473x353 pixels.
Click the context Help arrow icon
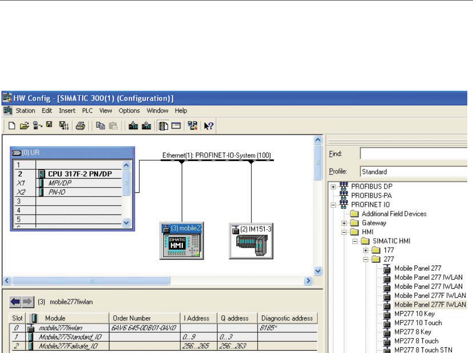coord(208,126)
